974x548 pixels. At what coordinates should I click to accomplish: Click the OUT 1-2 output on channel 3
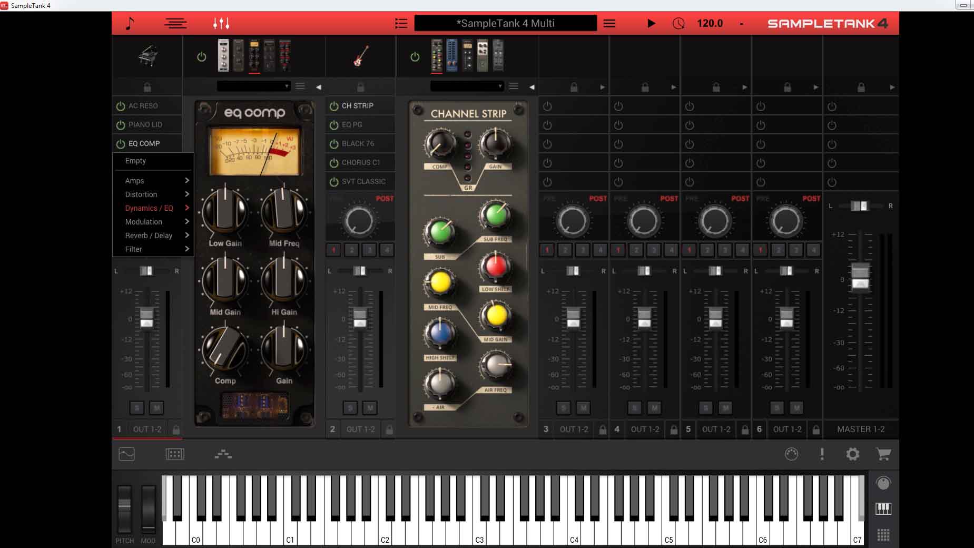tap(574, 429)
